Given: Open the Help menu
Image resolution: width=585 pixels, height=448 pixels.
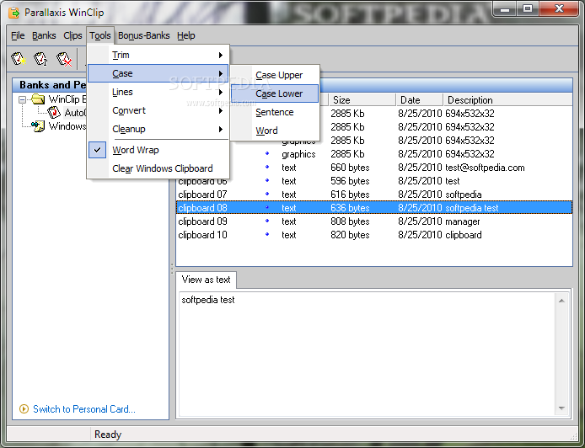Looking at the screenshot, I should [186, 35].
